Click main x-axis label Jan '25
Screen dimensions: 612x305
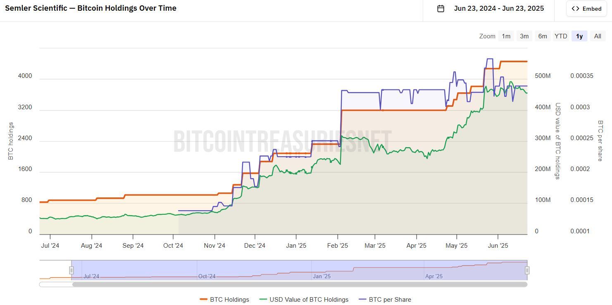pos(296,246)
